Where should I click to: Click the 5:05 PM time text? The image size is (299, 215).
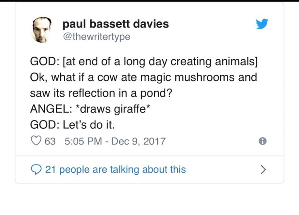coord(78,141)
